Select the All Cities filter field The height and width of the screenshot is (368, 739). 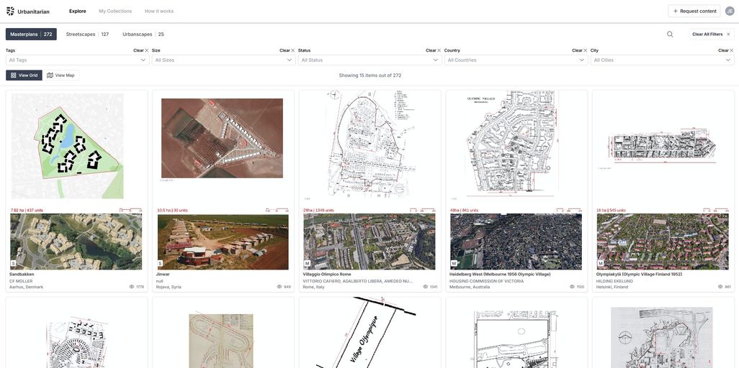tap(661, 60)
